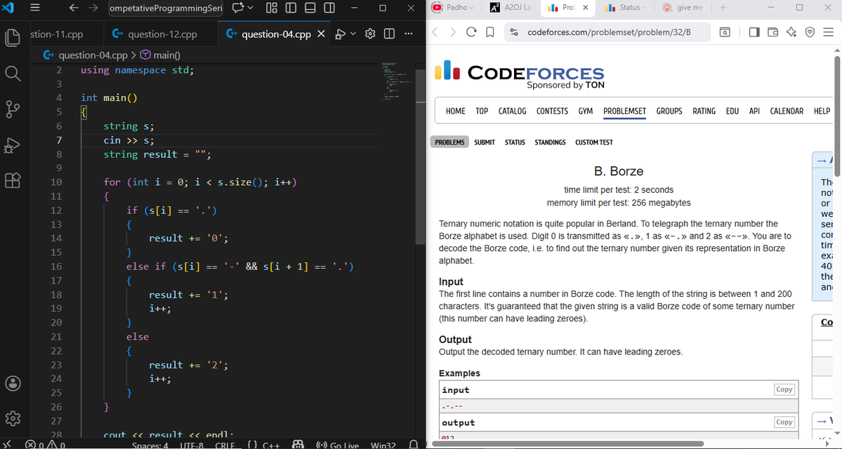The height and width of the screenshot is (449, 842).
Task: Open the browser main menu
Action: click(x=829, y=32)
